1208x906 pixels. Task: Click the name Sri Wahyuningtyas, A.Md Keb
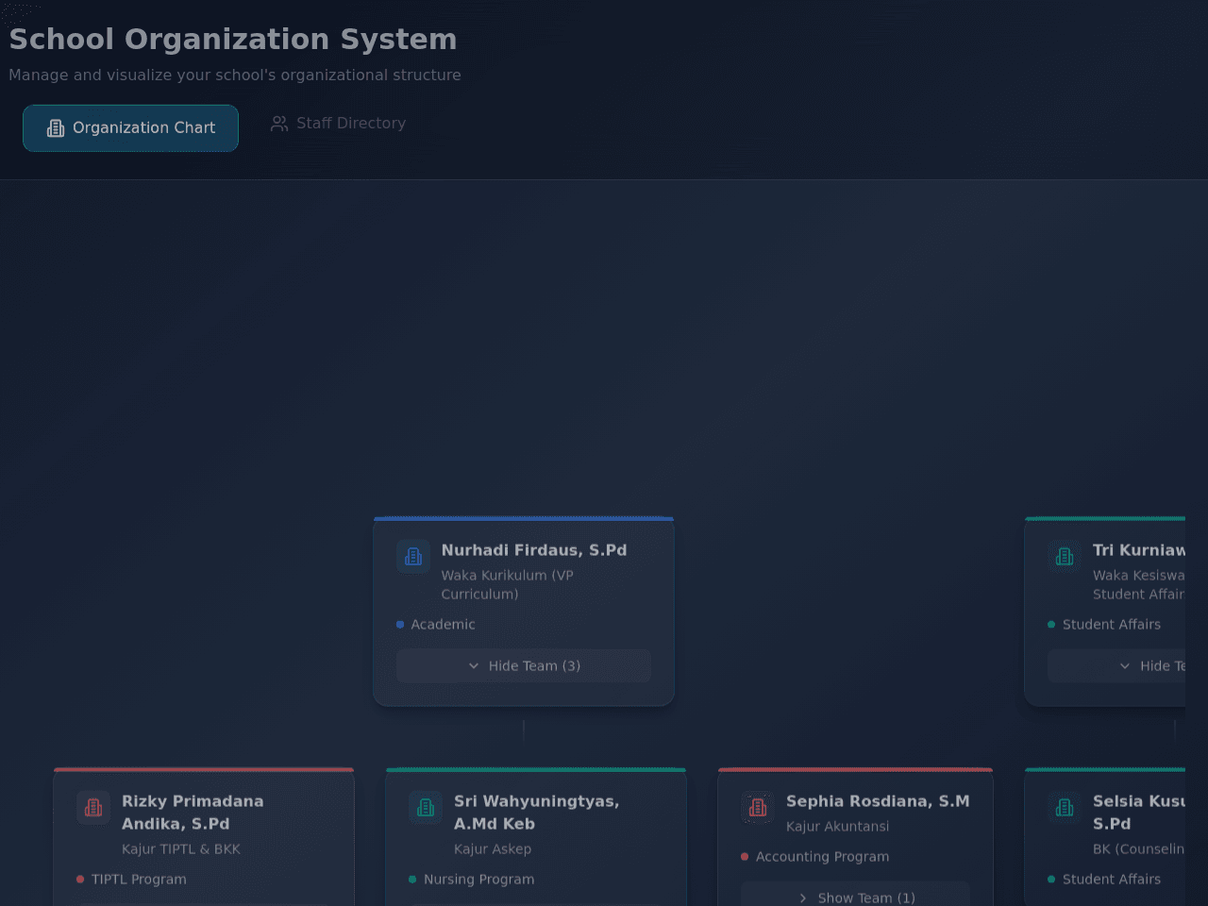point(537,813)
